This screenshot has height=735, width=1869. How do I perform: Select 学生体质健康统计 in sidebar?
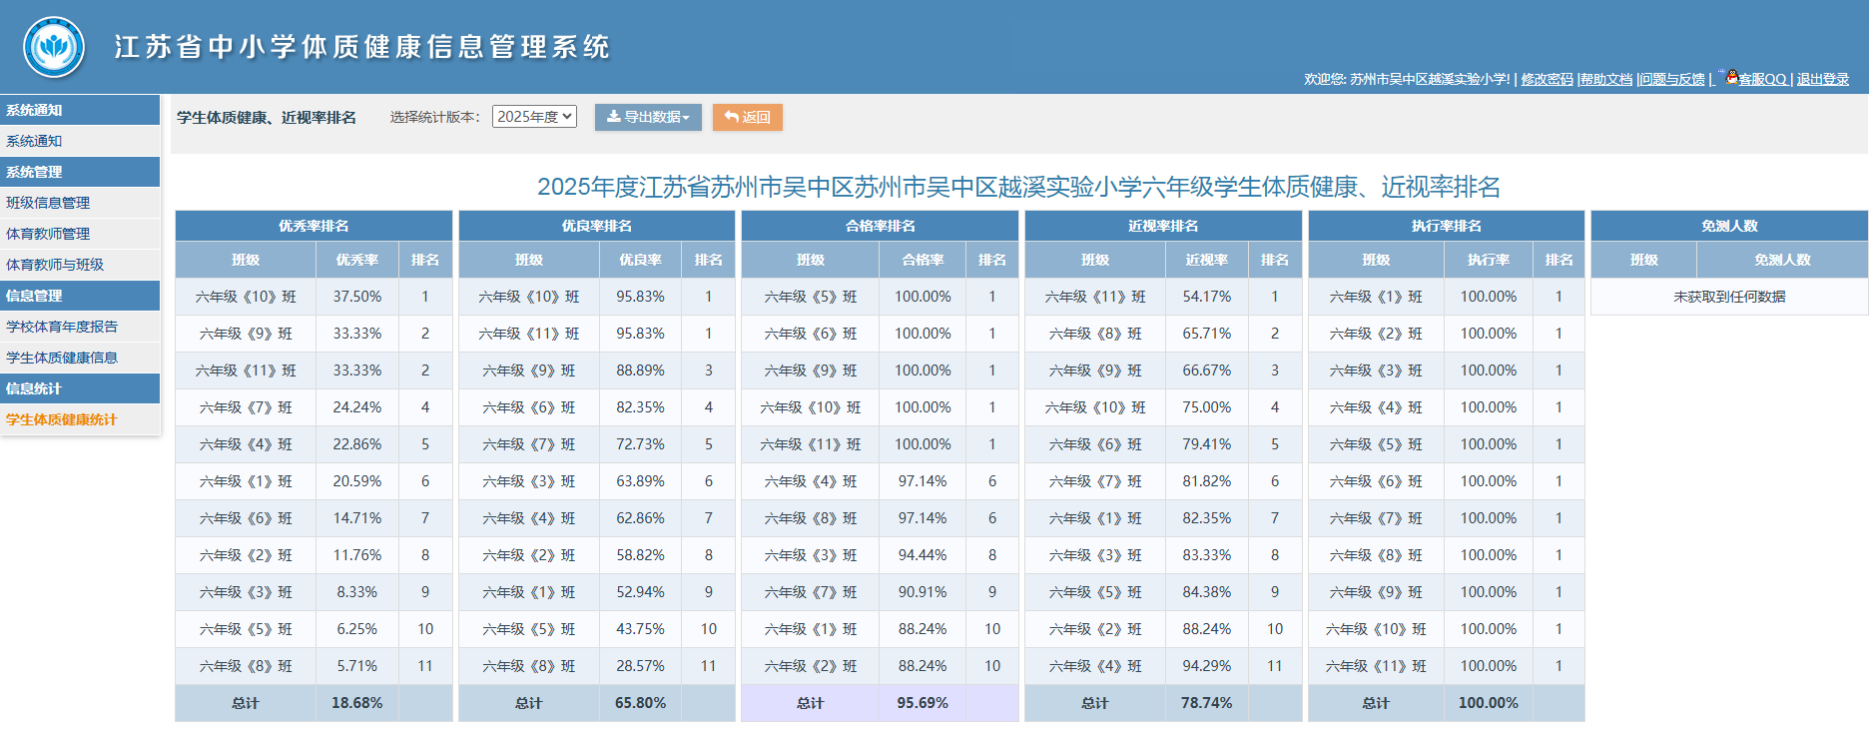(80, 419)
